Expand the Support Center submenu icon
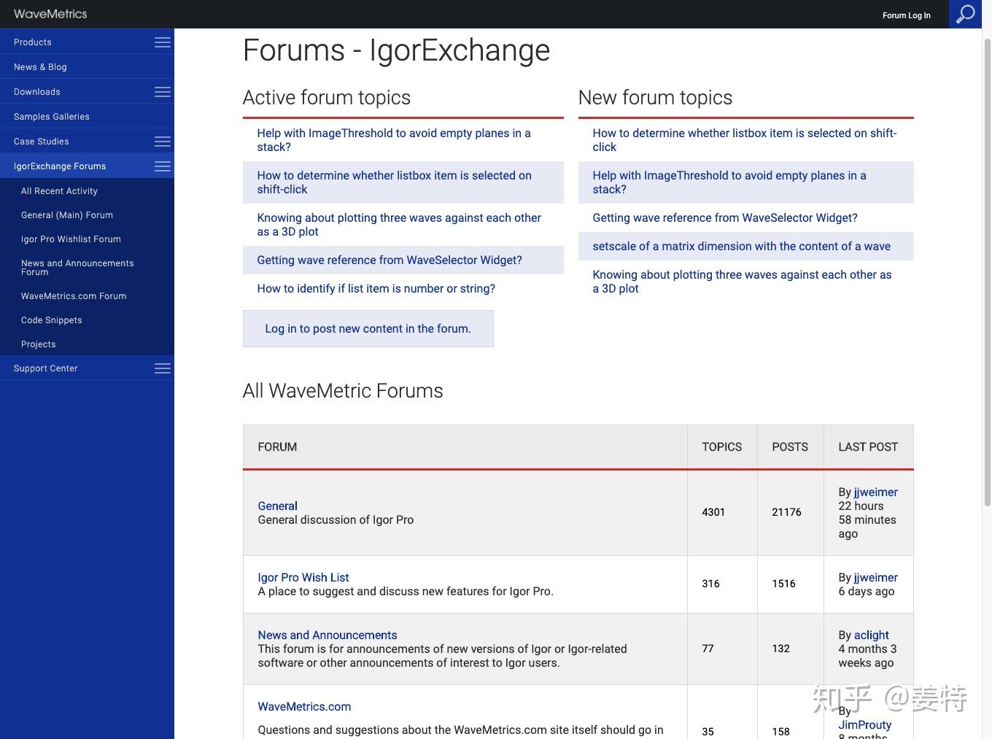This screenshot has width=992, height=739. pyautogui.click(x=163, y=368)
